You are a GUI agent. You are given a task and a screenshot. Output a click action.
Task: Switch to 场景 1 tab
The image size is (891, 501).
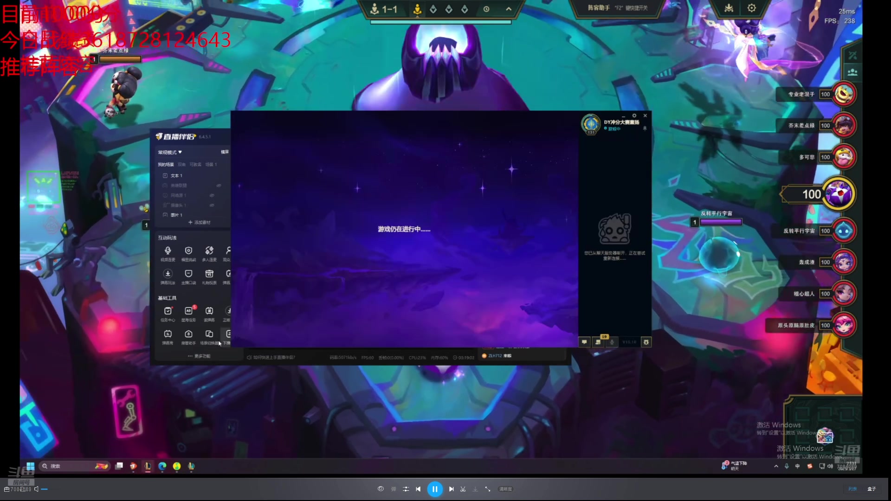click(211, 165)
